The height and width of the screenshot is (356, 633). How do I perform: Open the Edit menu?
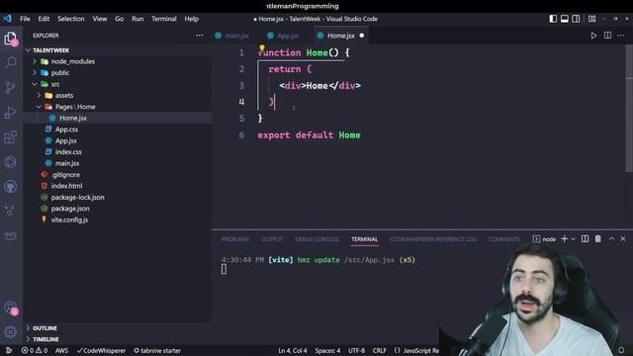(x=44, y=19)
